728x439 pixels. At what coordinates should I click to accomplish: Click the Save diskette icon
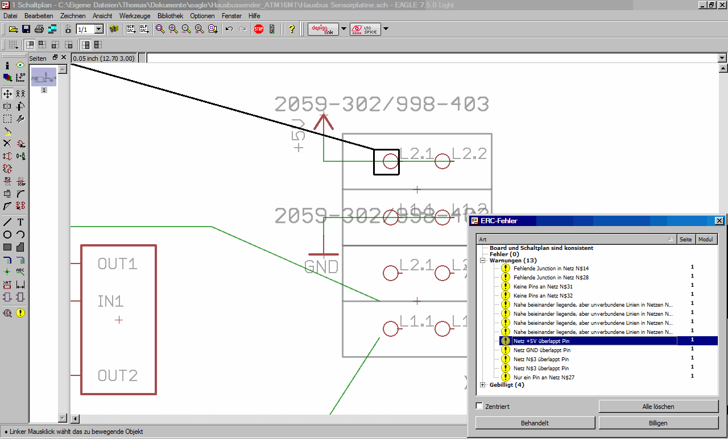(26, 29)
